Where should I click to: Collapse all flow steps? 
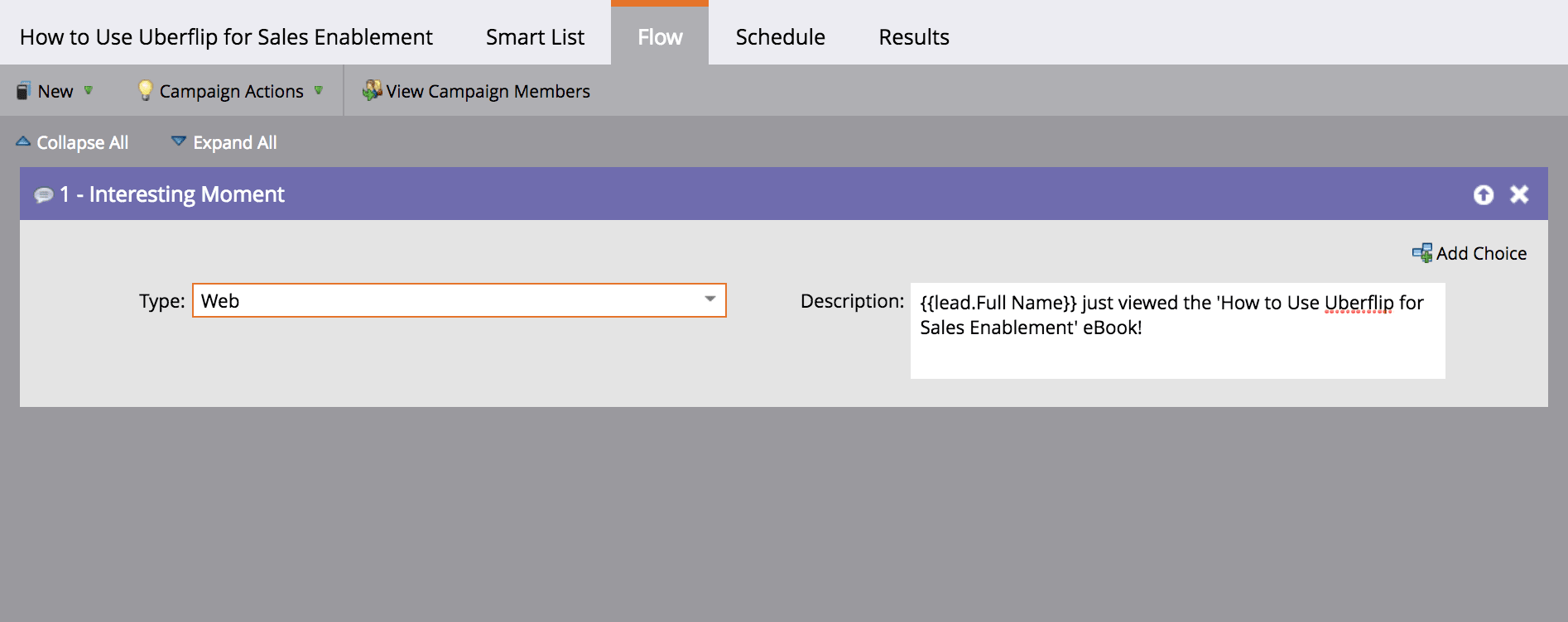tap(72, 142)
